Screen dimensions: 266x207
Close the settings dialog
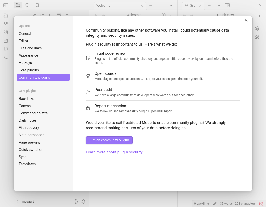point(246,20)
